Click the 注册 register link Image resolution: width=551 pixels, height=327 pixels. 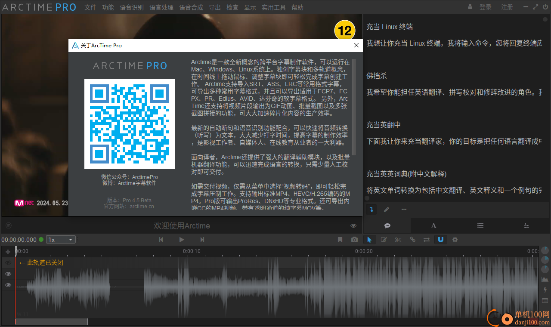(x=507, y=7)
